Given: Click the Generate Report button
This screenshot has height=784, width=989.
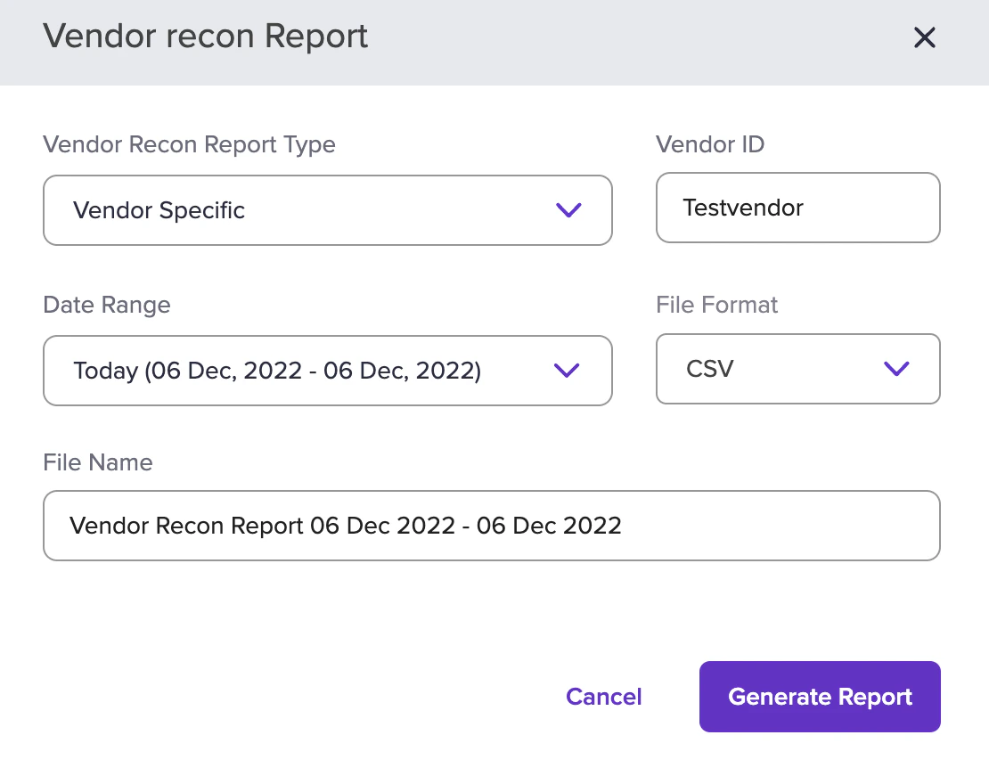Looking at the screenshot, I should (819, 697).
